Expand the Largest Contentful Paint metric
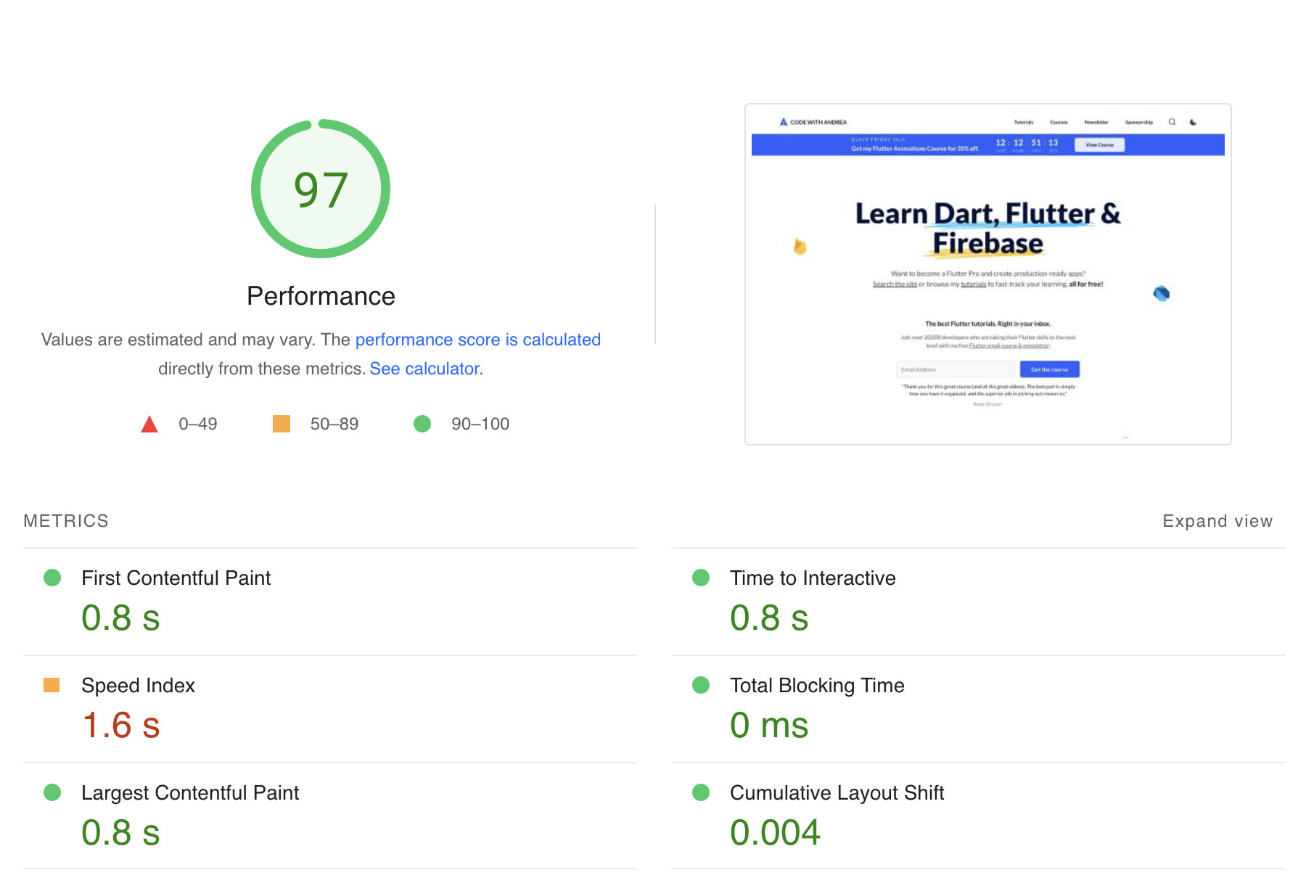The width and height of the screenshot is (1306, 878). [189, 792]
